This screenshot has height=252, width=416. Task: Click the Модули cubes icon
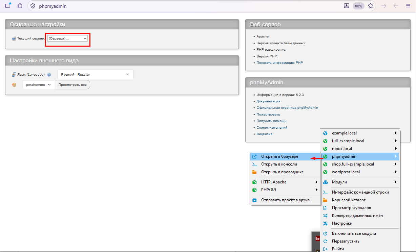pyautogui.click(x=326, y=182)
